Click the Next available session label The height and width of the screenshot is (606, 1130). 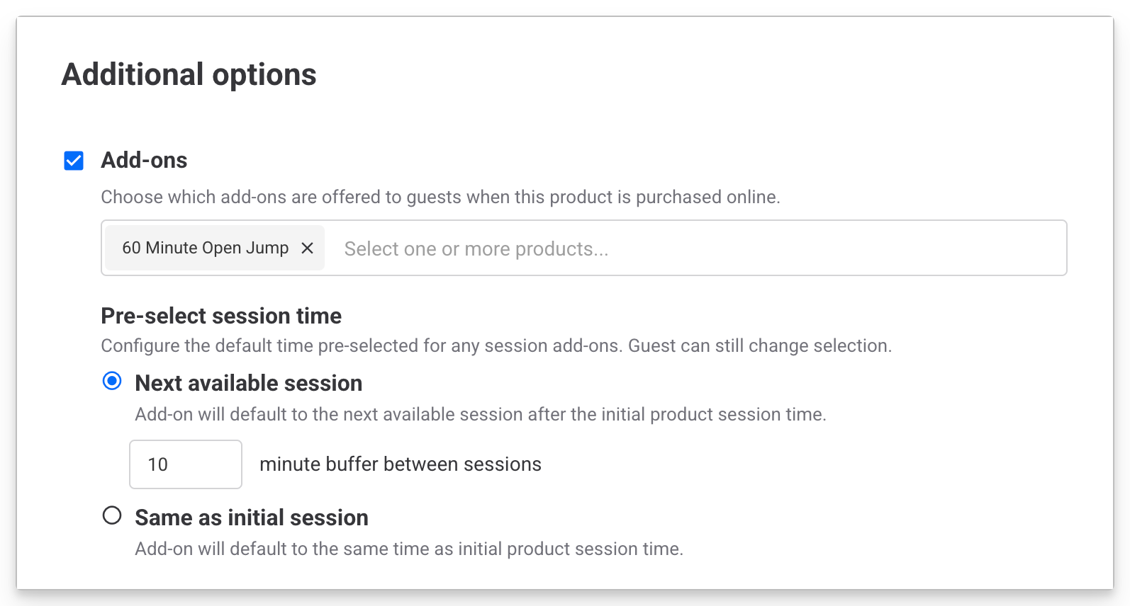coord(248,383)
